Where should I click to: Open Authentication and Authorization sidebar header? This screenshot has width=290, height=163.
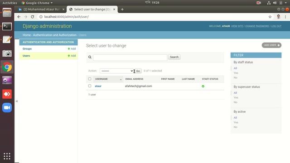tap(48, 42)
